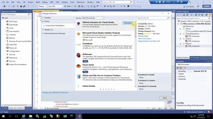Select the GitHub extension purple icon
The height and width of the screenshot is (119, 213).
coord(79,24)
